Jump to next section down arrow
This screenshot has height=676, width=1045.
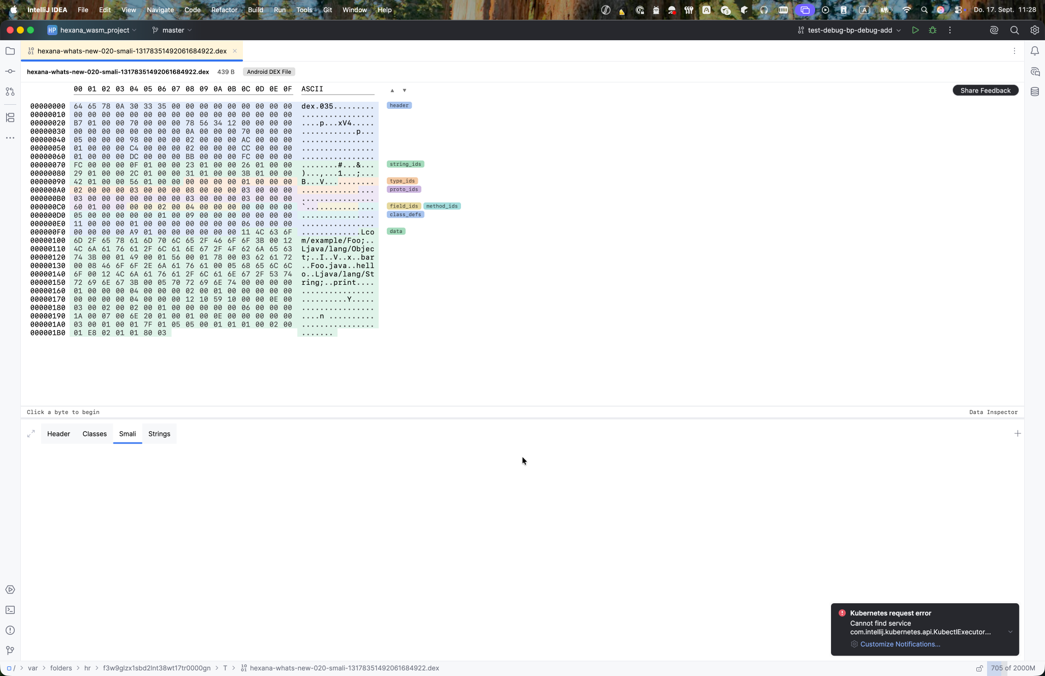405,90
